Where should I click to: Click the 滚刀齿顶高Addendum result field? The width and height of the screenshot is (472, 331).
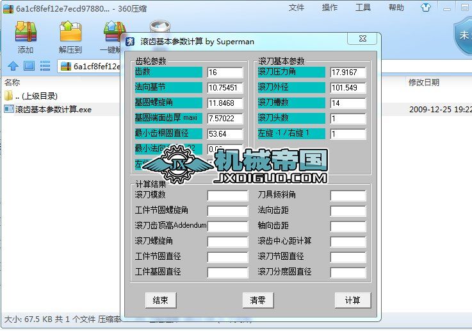(x=227, y=226)
